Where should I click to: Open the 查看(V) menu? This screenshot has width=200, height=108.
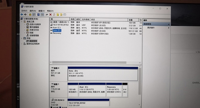(x=42, y=11)
